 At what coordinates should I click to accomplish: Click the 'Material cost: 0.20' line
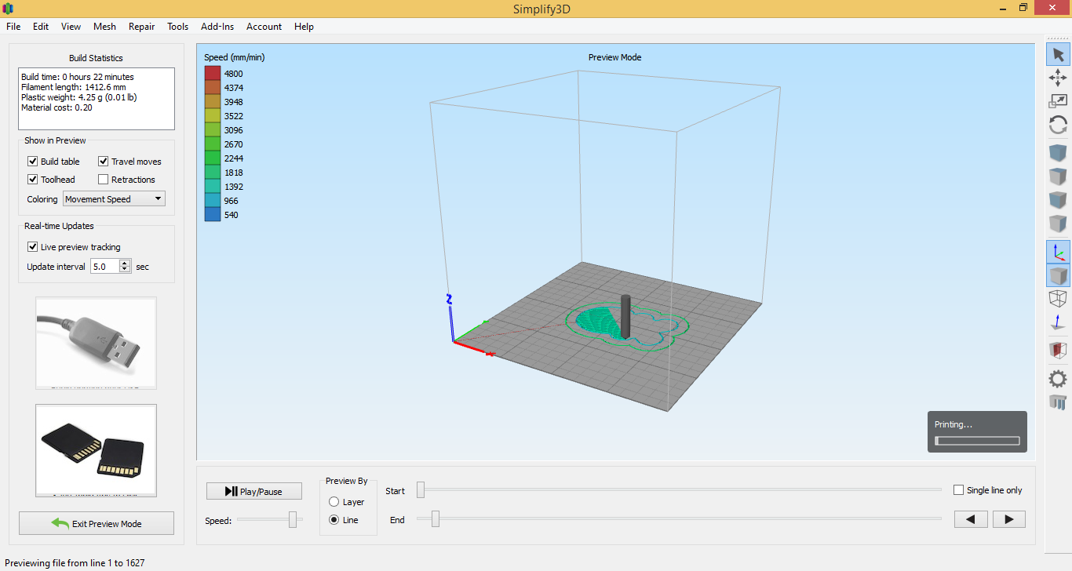pos(57,107)
